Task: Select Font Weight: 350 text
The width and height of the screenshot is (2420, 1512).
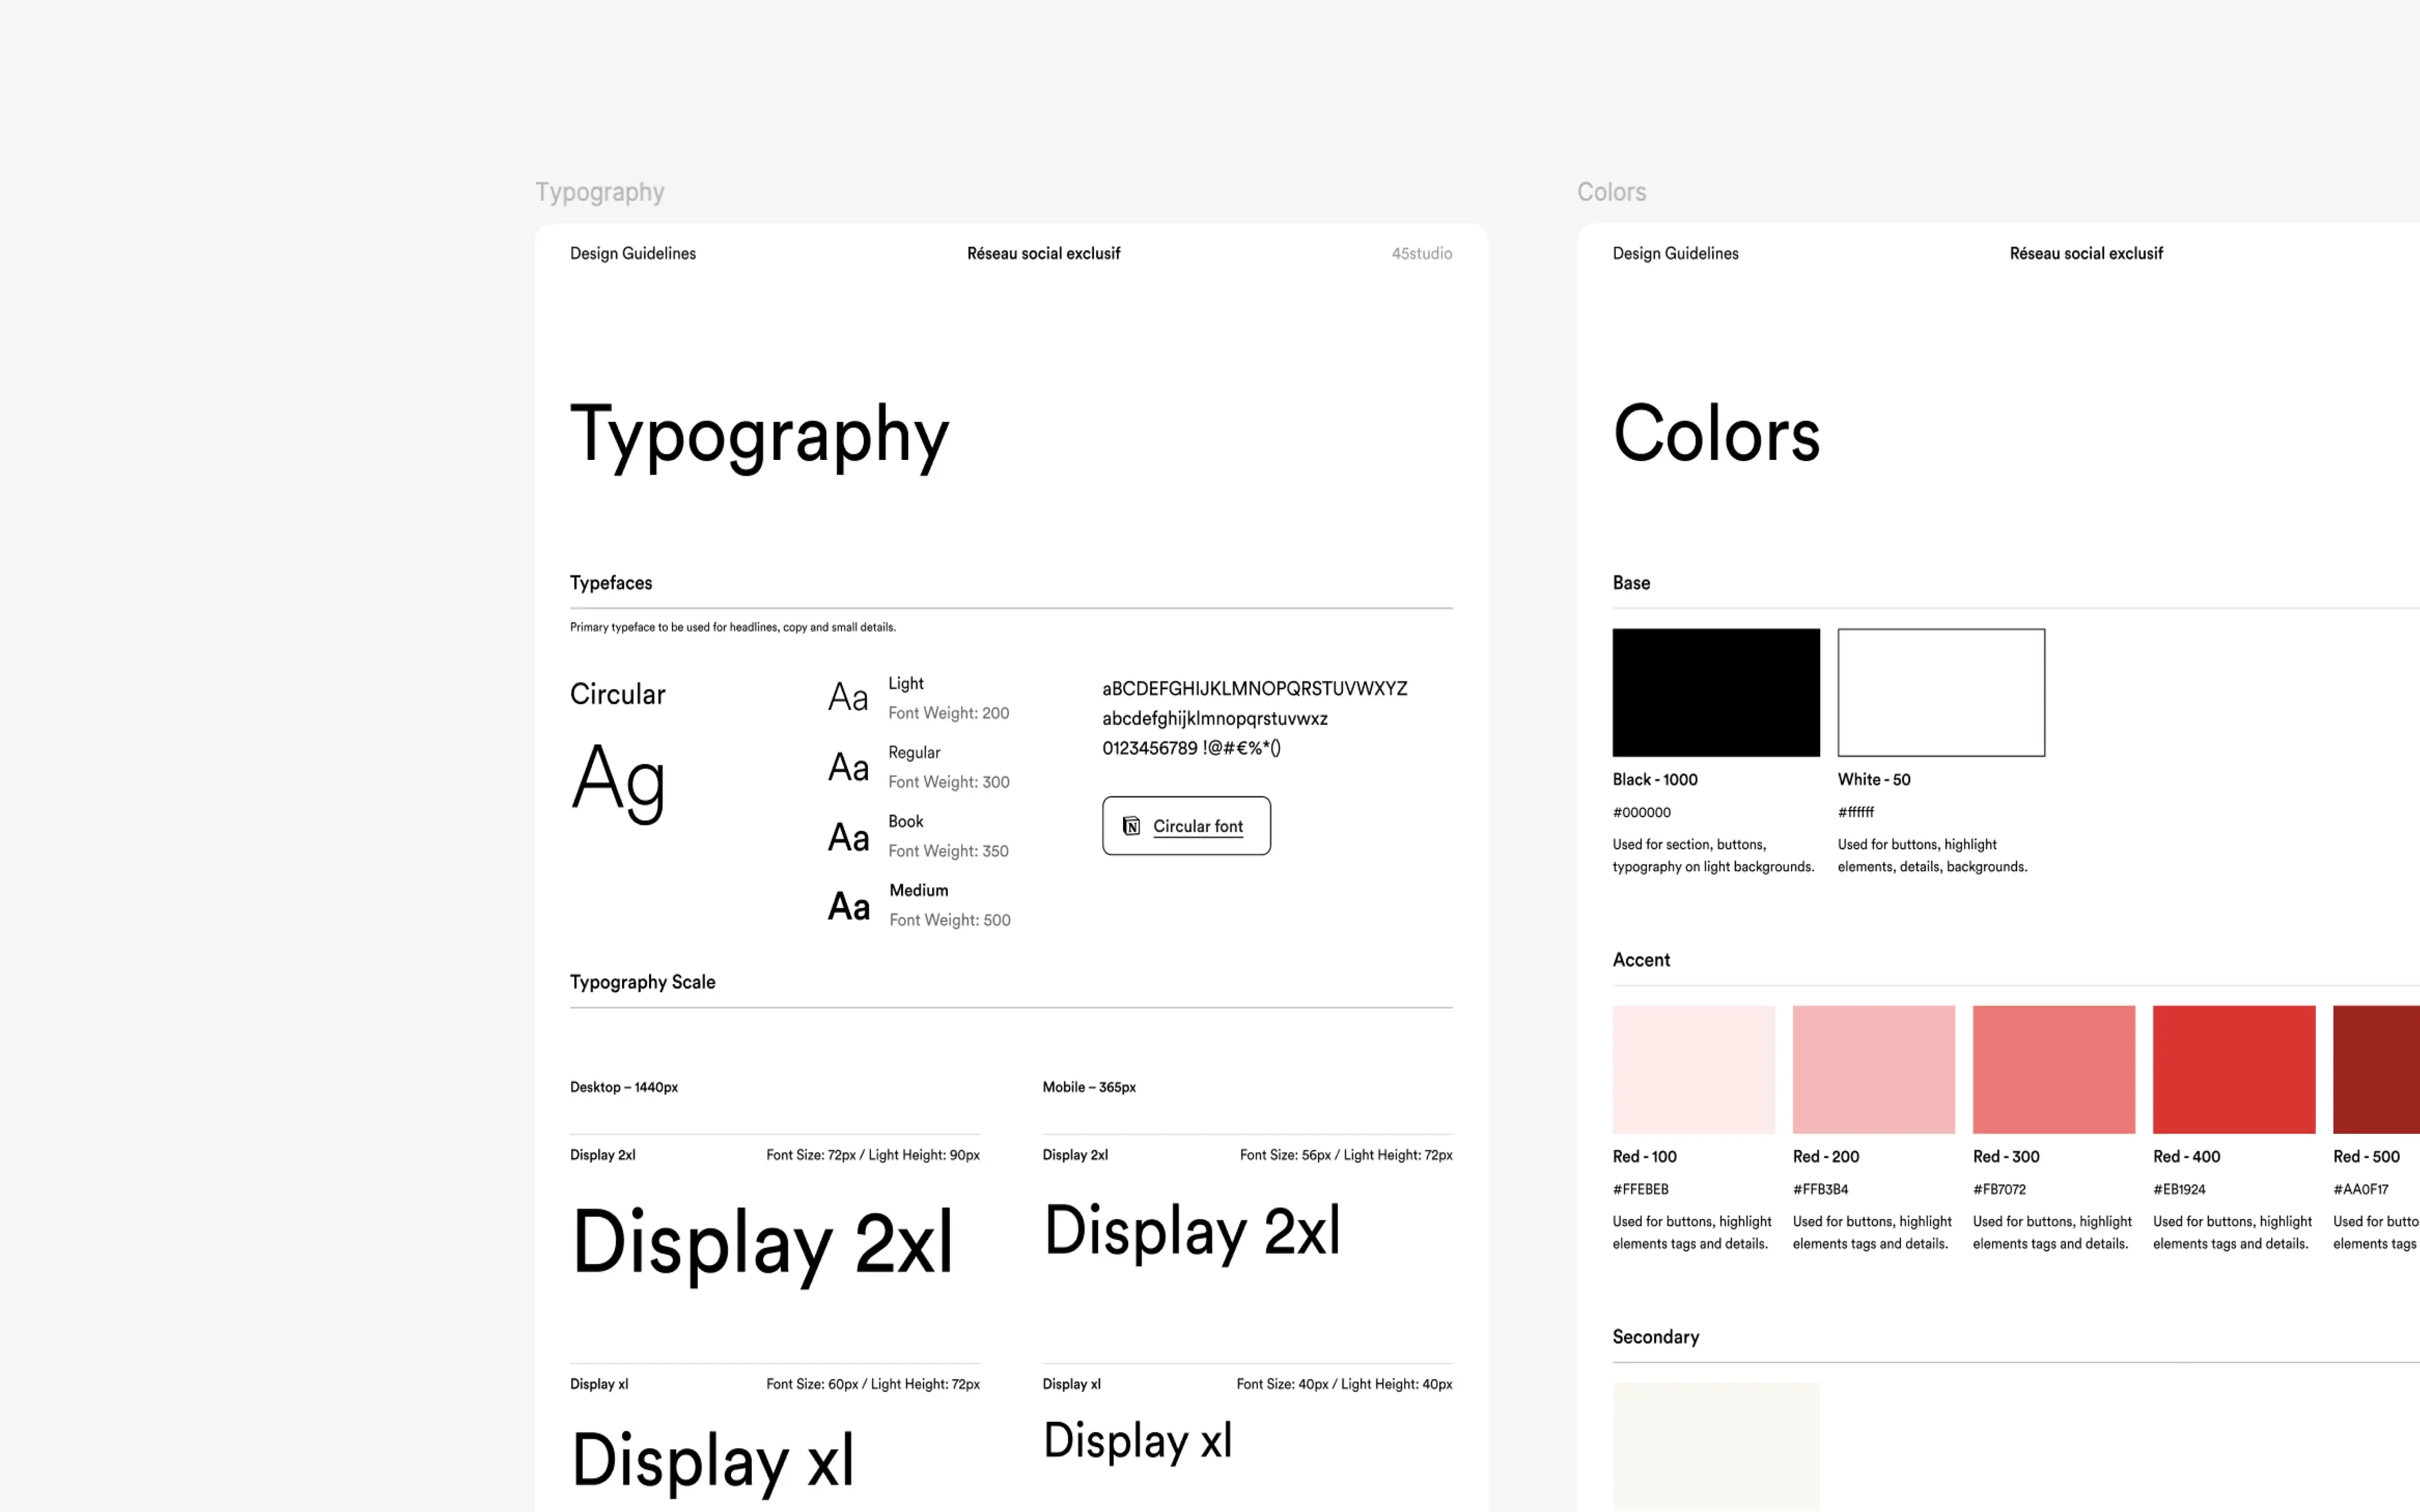Action: coord(949,851)
